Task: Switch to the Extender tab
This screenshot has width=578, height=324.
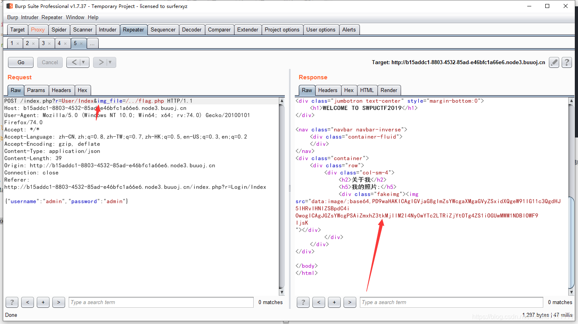Action: pos(248,29)
